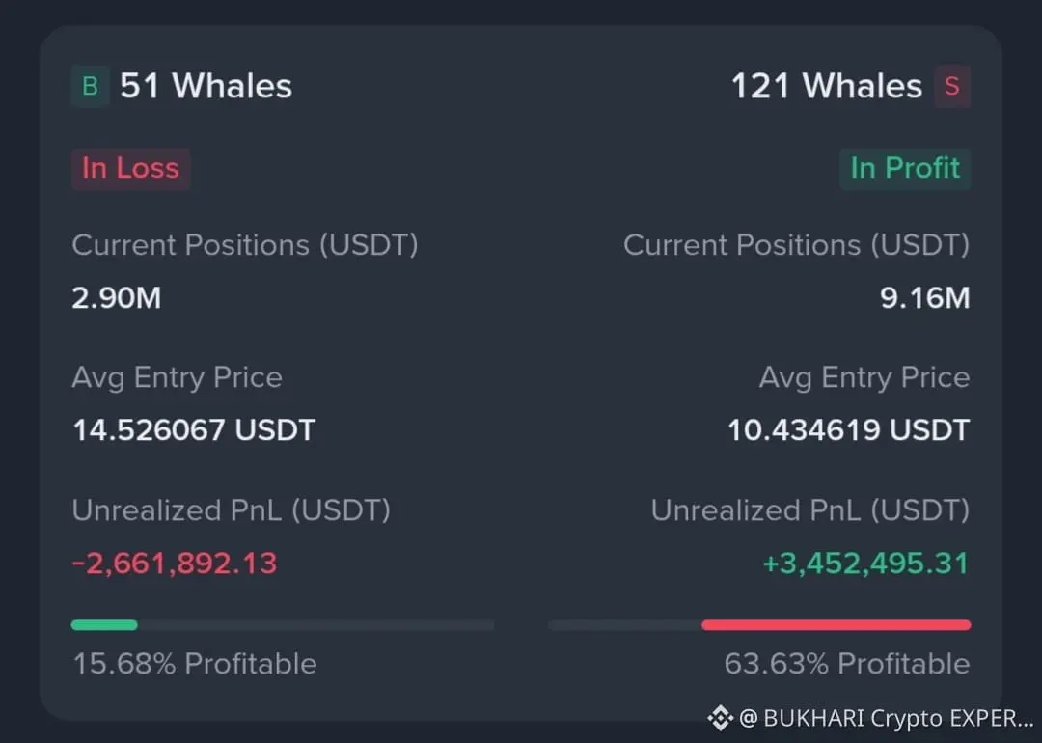Select the In Loss badge
The image size is (1042, 743).
click(x=130, y=168)
